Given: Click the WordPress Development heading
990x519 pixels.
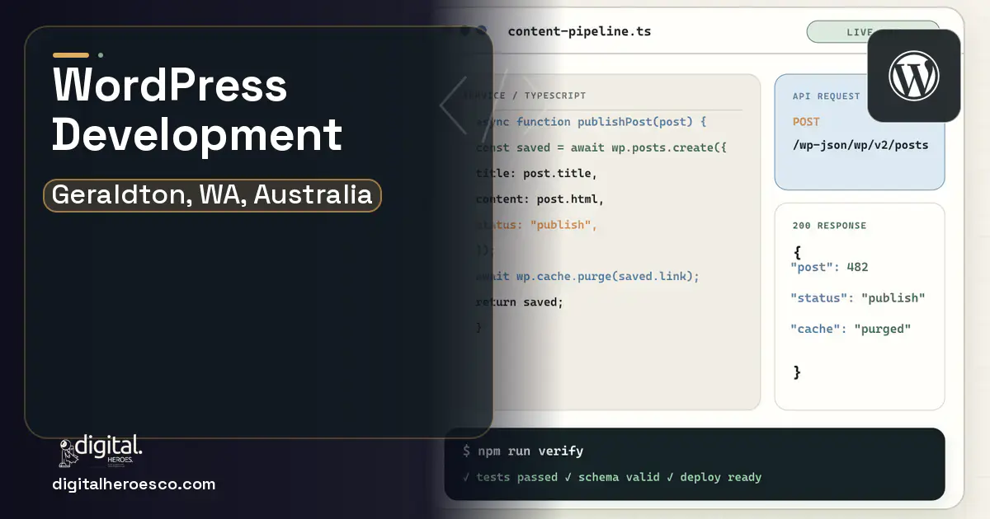Looking at the screenshot, I should 197,109.
